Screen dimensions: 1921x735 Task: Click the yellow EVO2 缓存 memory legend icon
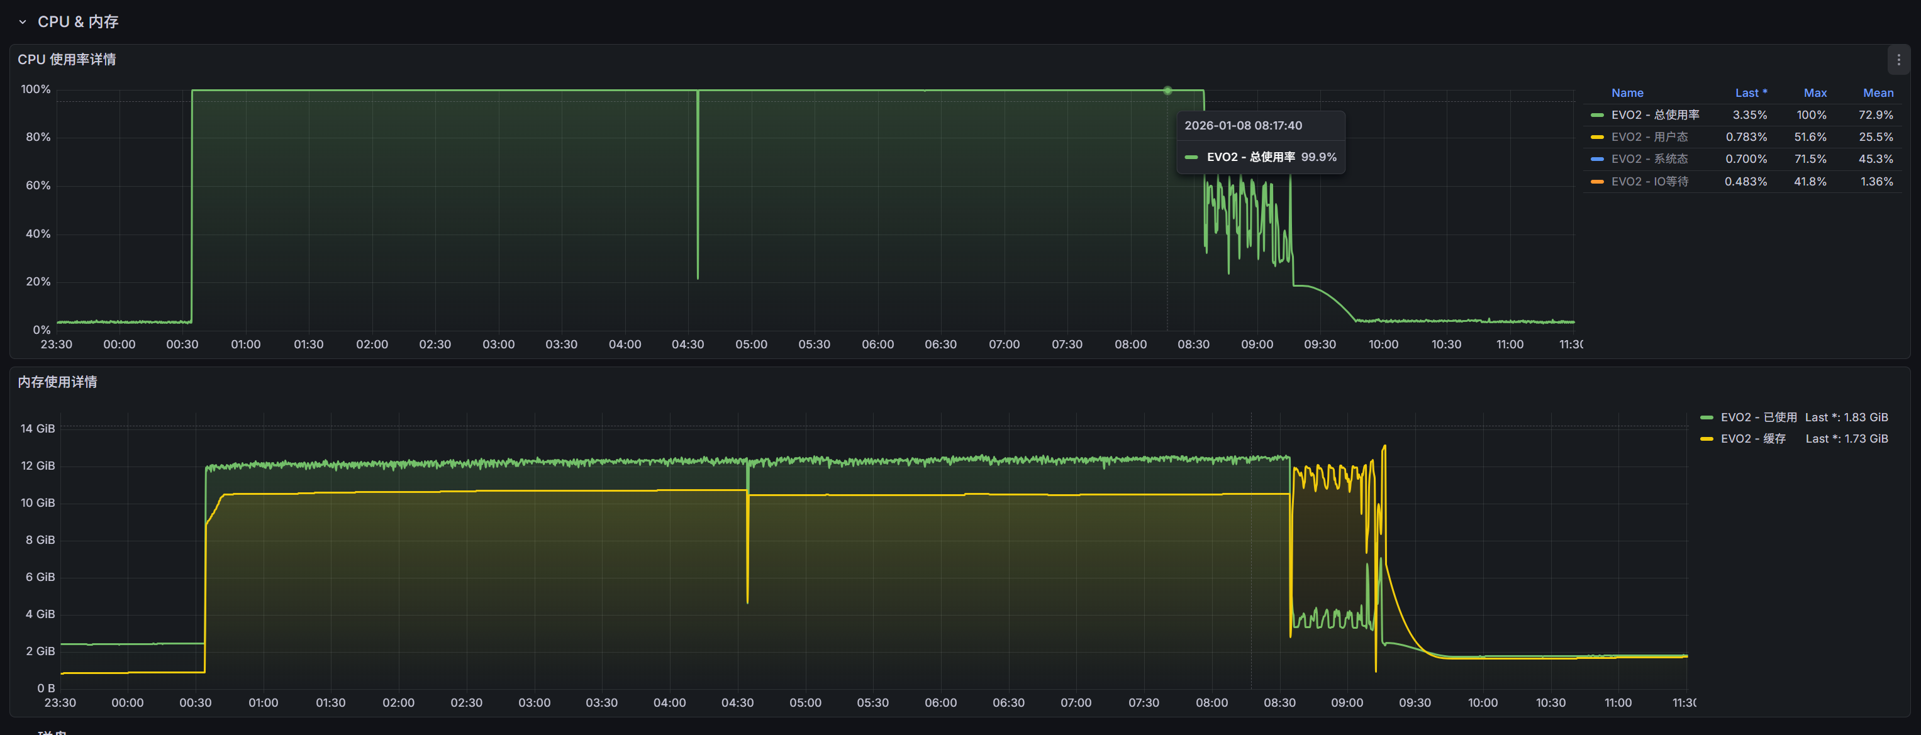[1707, 439]
